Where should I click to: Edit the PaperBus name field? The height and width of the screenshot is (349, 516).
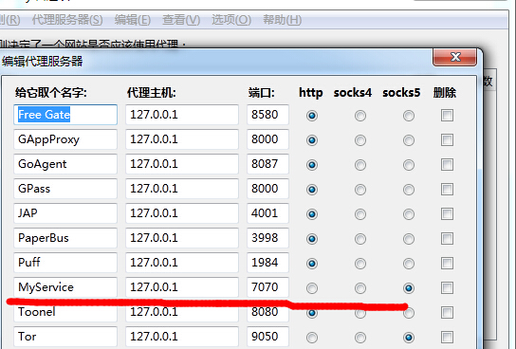[65, 238]
